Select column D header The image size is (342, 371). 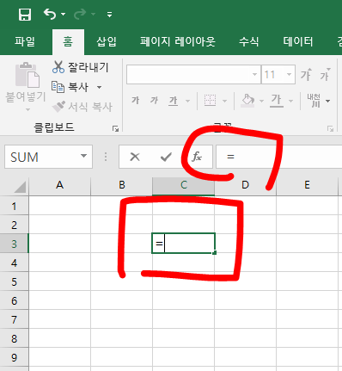246,185
